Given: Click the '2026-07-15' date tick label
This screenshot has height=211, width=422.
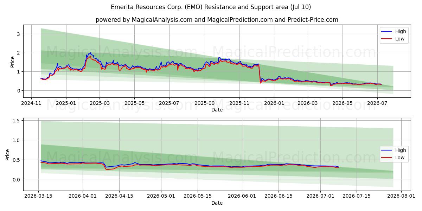Looking at the screenshot, I should [357, 196].
